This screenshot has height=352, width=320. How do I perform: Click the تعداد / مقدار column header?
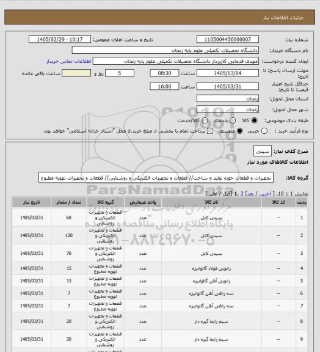68,202
